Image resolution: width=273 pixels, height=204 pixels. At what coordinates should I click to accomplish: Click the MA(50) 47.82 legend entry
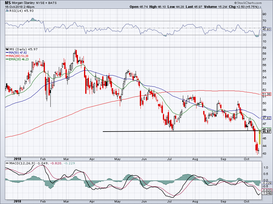16,52
